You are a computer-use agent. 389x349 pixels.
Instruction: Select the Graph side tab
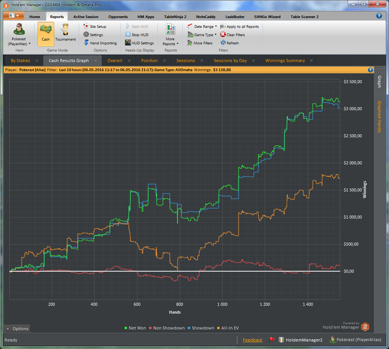pyautogui.click(x=380, y=82)
